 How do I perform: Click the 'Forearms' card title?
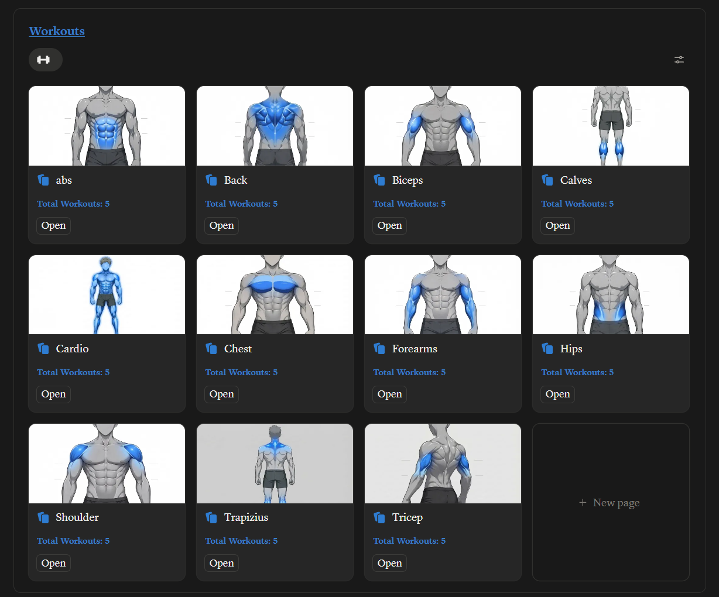(x=415, y=349)
